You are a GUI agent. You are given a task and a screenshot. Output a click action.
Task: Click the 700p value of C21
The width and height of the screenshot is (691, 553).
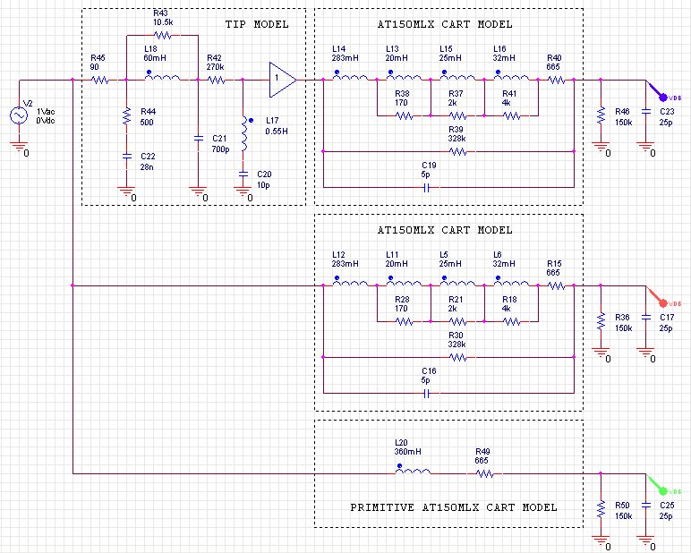point(220,149)
